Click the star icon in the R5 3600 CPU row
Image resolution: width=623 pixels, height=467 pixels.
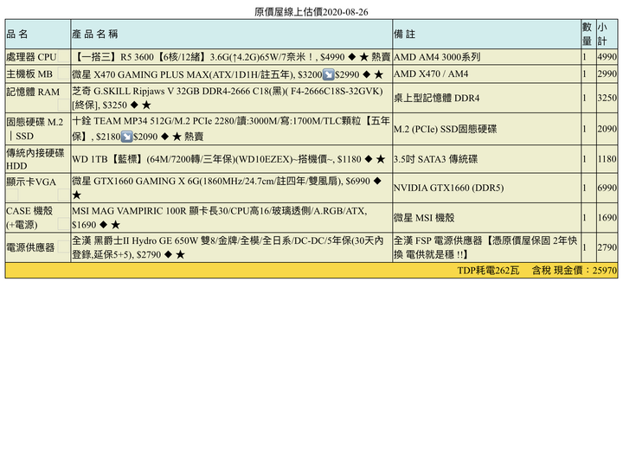point(364,57)
